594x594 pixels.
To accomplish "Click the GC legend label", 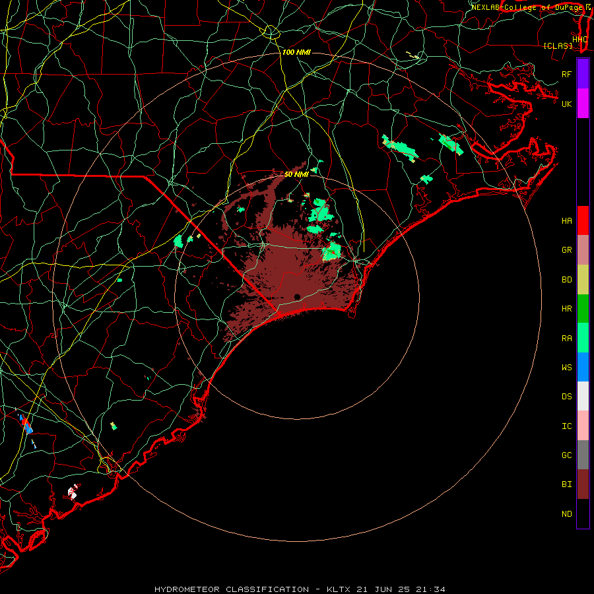I will [566, 455].
